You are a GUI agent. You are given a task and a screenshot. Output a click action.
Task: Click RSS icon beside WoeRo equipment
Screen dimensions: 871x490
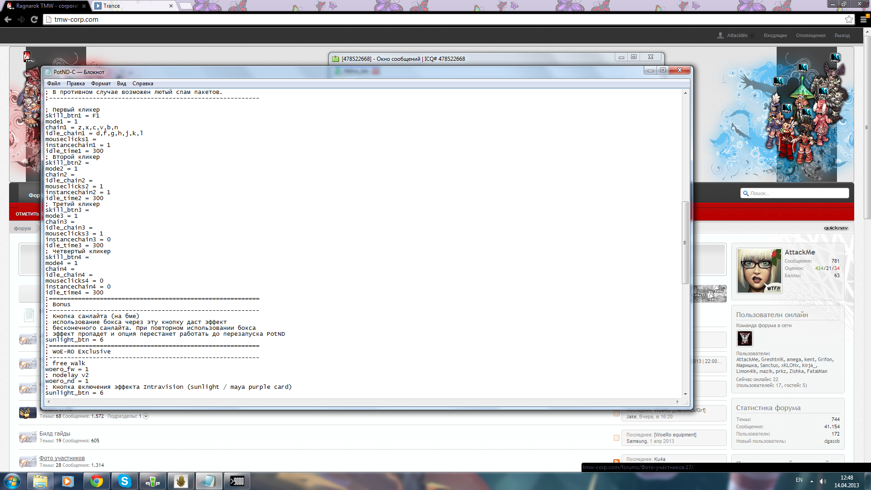[616, 438]
